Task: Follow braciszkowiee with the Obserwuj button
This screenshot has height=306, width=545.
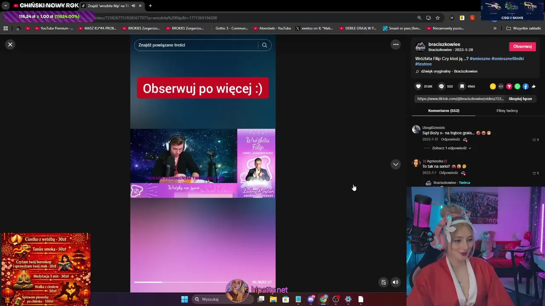Action: 522,47
